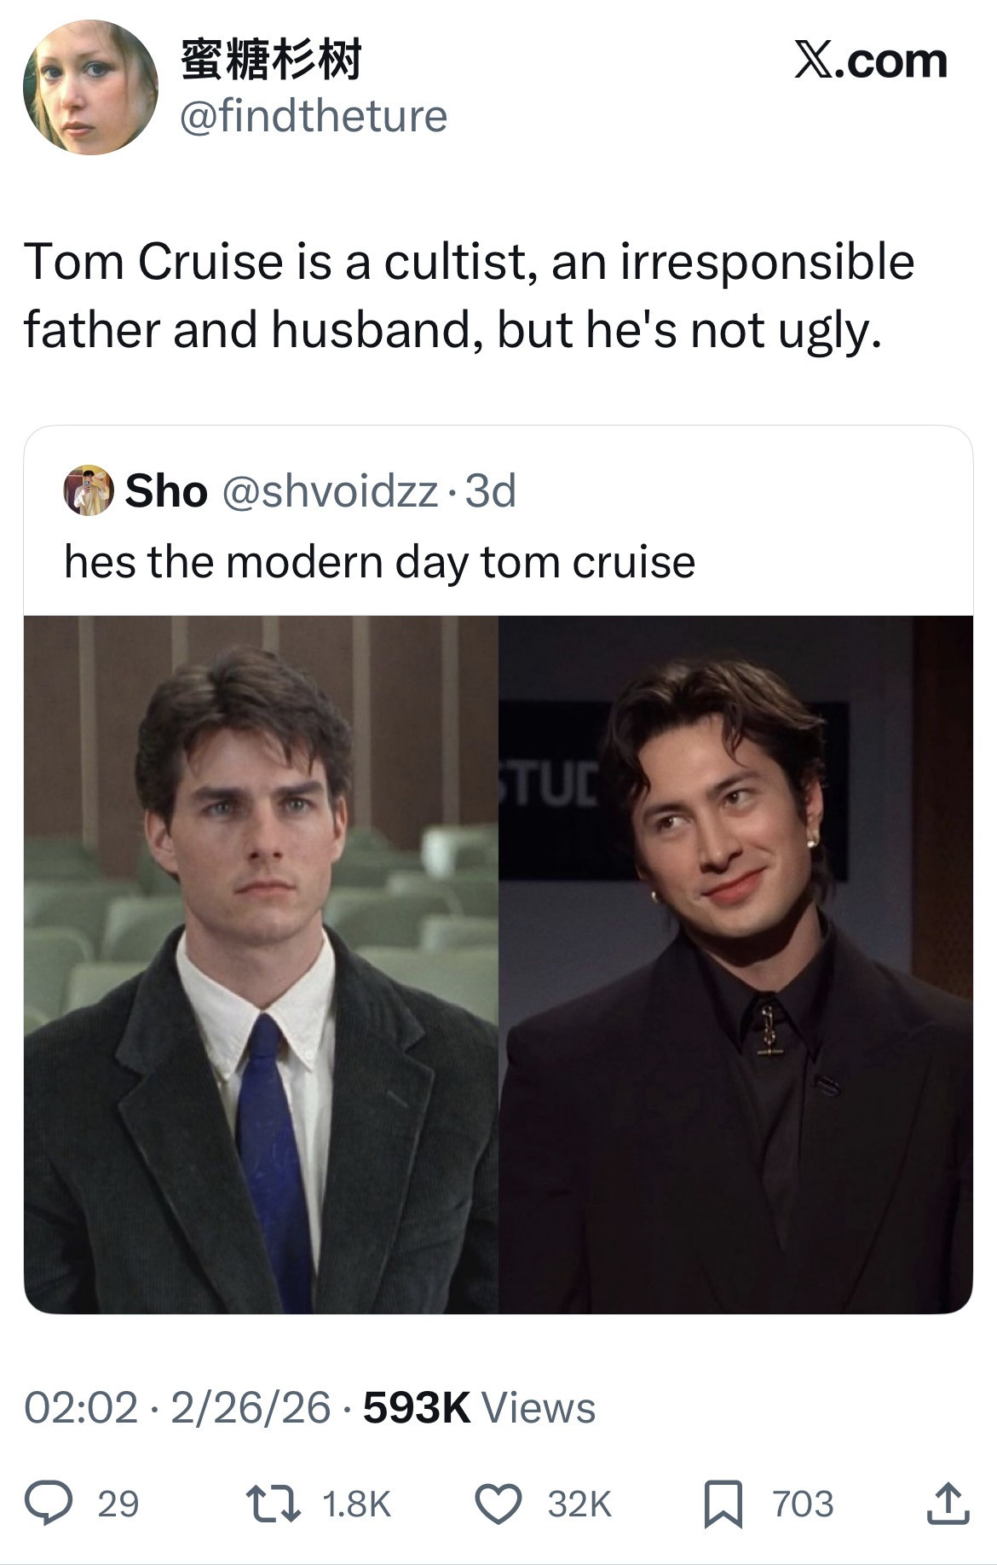The image size is (997, 1565).
Task: Bookmark the post with ribbon icon
Action: point(723,1504)
